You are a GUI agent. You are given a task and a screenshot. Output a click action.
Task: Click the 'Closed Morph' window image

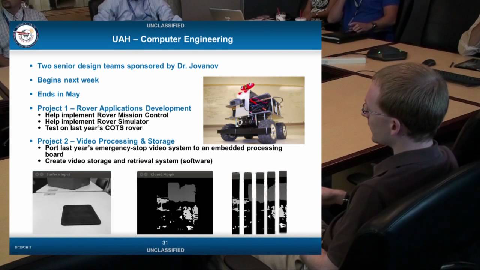(x=175, y=202)
